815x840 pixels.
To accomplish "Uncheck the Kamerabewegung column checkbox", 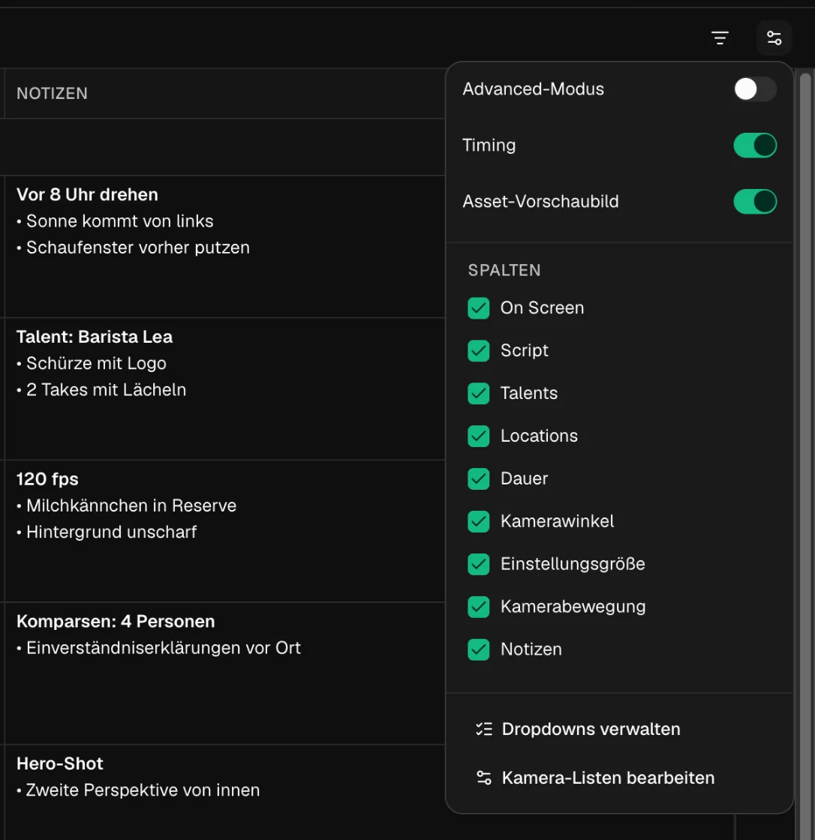I will [478, 607].
